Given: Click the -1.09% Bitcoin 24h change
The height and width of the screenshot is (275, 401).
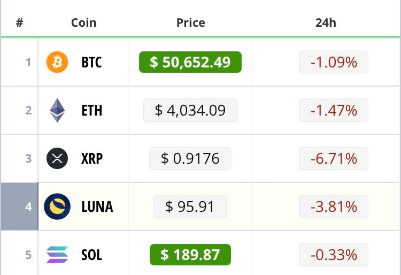Looking at the screenshot, I should pos(334,62).
